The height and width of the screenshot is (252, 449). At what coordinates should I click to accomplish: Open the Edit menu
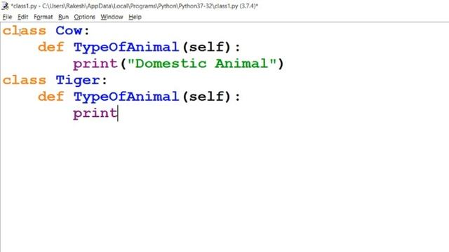click(22, 17)
